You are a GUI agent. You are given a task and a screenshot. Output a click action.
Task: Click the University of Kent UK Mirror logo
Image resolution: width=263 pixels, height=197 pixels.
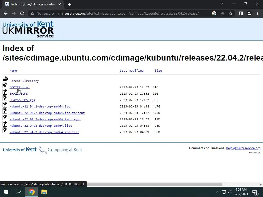point(28,29)
